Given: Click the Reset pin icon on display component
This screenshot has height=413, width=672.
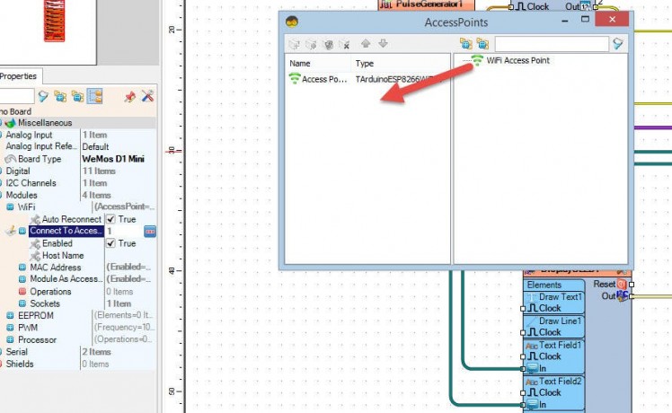Looking at the screenshot, I should pos(622,284).
